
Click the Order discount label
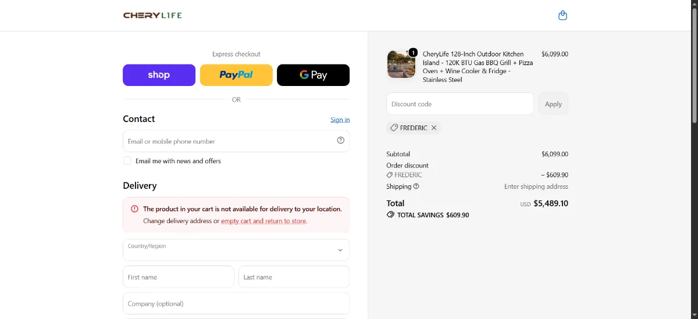point(408,166)
